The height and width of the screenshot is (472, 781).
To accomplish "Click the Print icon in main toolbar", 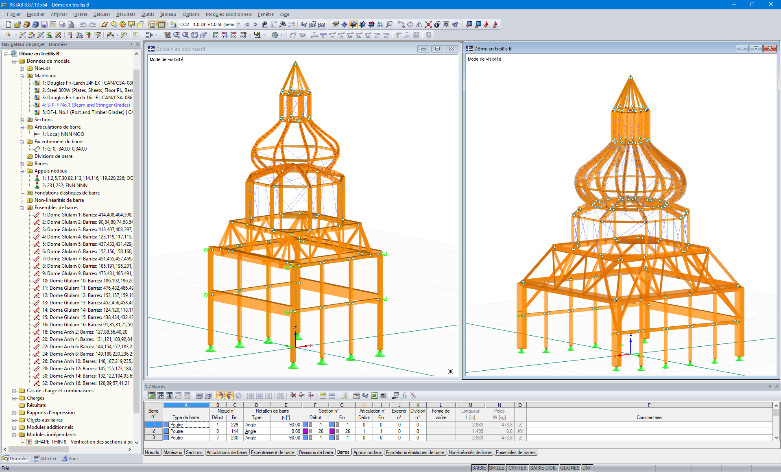I will tap(62, 25).
